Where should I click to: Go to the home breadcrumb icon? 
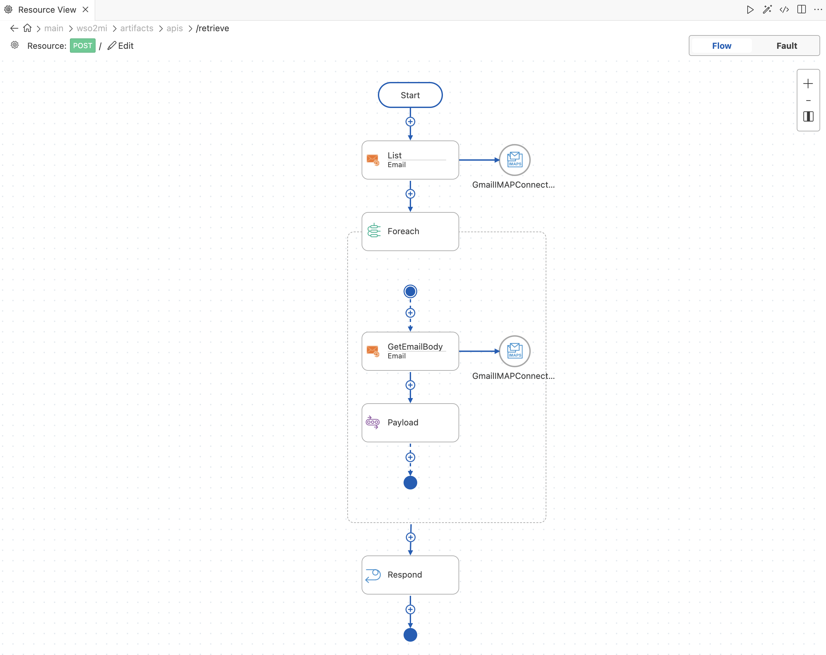(27, 28)
